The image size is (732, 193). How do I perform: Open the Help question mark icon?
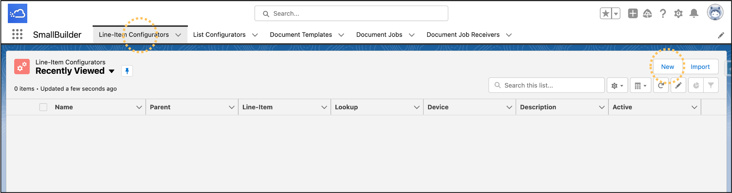coord(663,14)
